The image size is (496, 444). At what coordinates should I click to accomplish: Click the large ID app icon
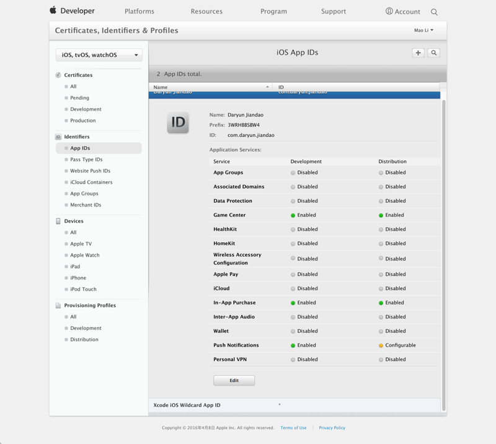178,122
